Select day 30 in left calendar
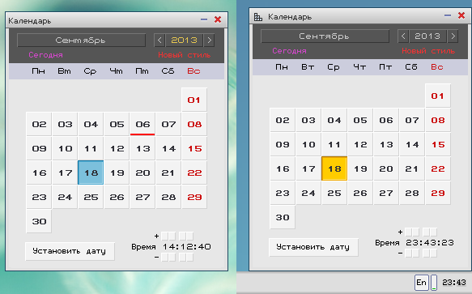 tap(39, 221)
